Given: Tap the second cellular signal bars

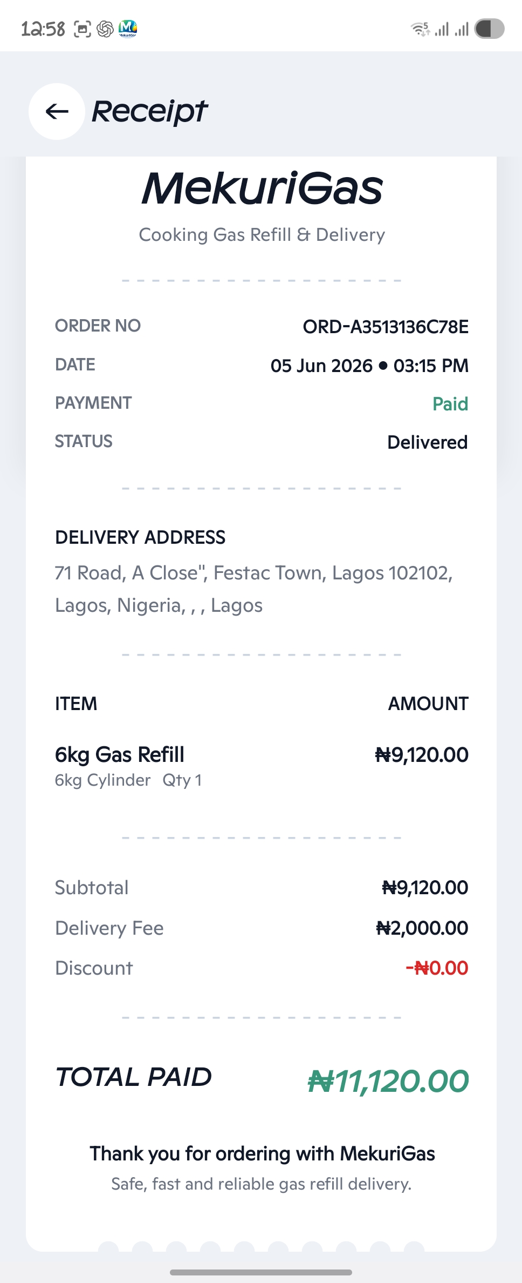Looking at the screenshot, I should coord(462,29).
